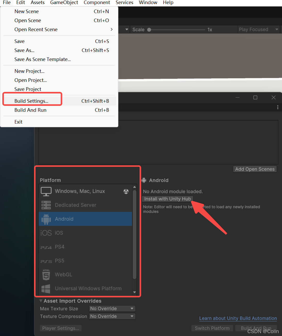Click the Switch Platform button
Image resolution: width=282 pixels, height=336 pixels.
click(x=212, y=328)
